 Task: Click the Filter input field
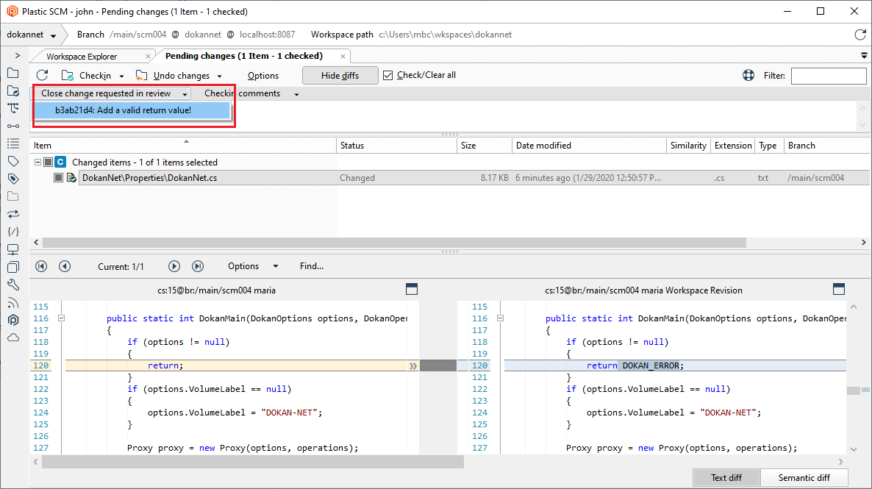(829, 76)
